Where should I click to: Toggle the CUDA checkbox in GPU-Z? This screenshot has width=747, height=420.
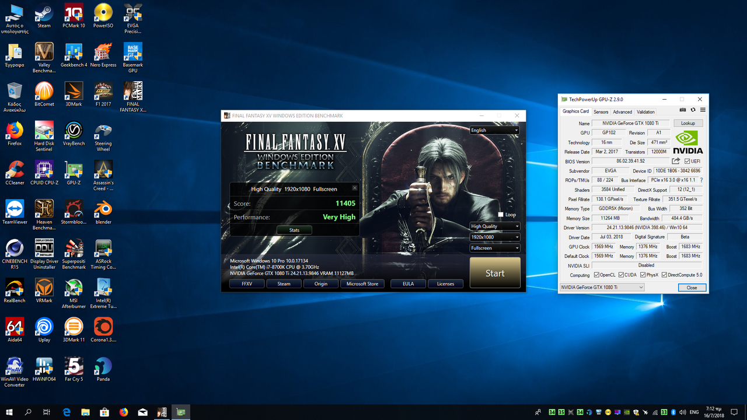[622, 275]
